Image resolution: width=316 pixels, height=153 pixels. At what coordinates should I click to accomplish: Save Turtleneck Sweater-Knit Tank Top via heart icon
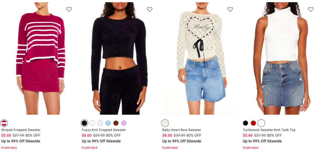point(311,9)
